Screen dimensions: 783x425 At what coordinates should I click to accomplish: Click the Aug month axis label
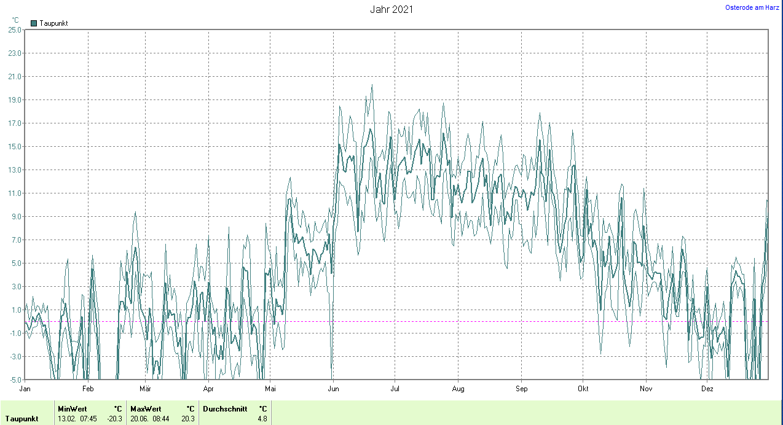click(458, 389)
